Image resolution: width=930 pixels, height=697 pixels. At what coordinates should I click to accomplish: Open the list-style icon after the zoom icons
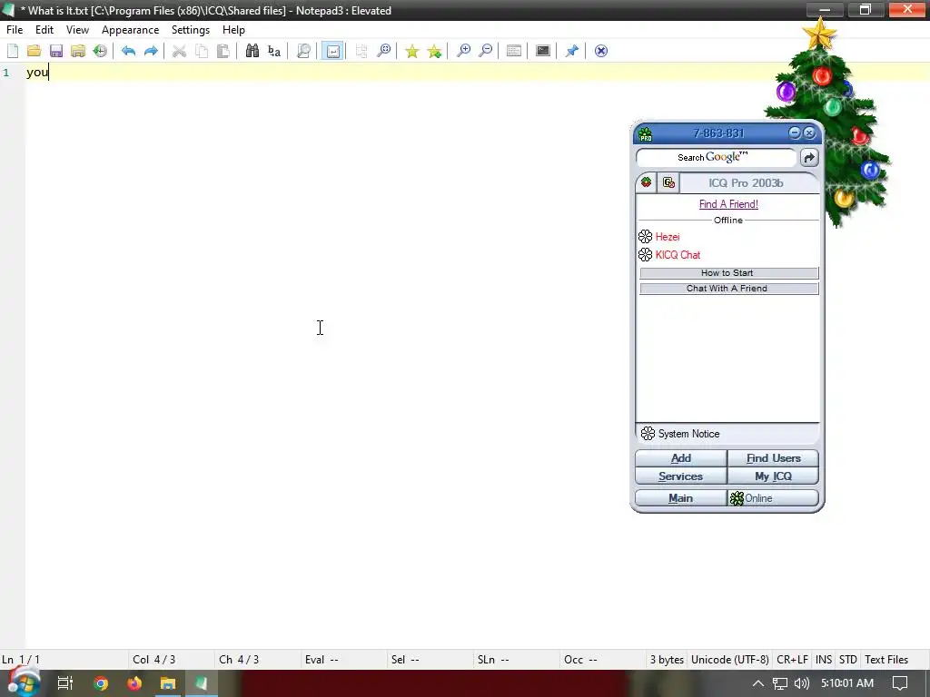[x=514, y=51]
